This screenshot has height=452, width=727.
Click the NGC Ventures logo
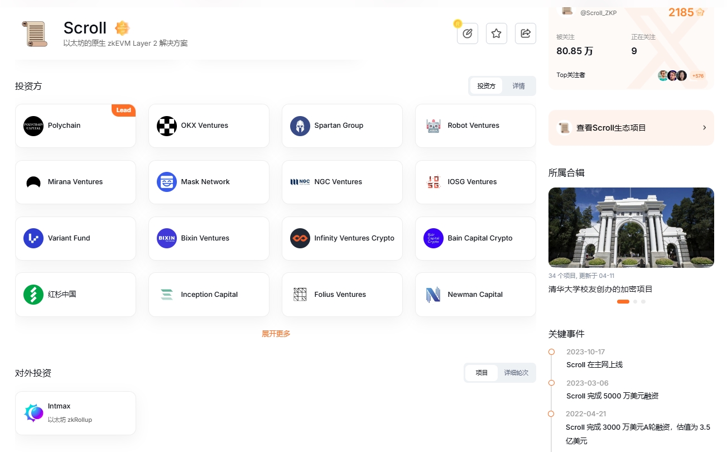[x=300, y=182]
